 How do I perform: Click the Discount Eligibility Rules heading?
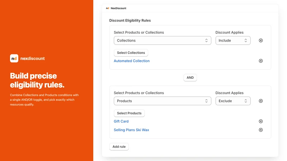[x=130, y=20]
